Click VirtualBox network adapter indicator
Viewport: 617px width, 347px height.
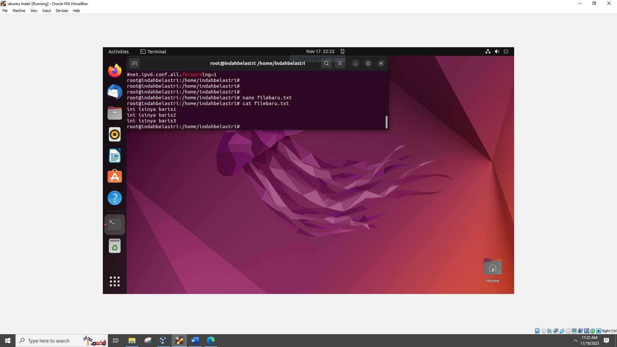click(x=556, y=331)
